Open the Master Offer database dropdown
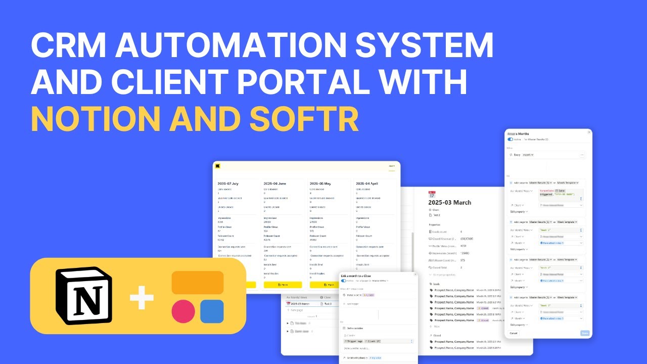The image size is (647, 364). point(380,281)
